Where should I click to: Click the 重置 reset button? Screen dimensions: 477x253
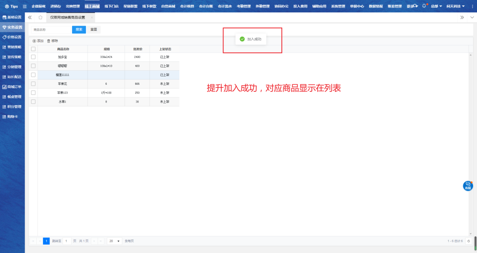tap(94, 30)
